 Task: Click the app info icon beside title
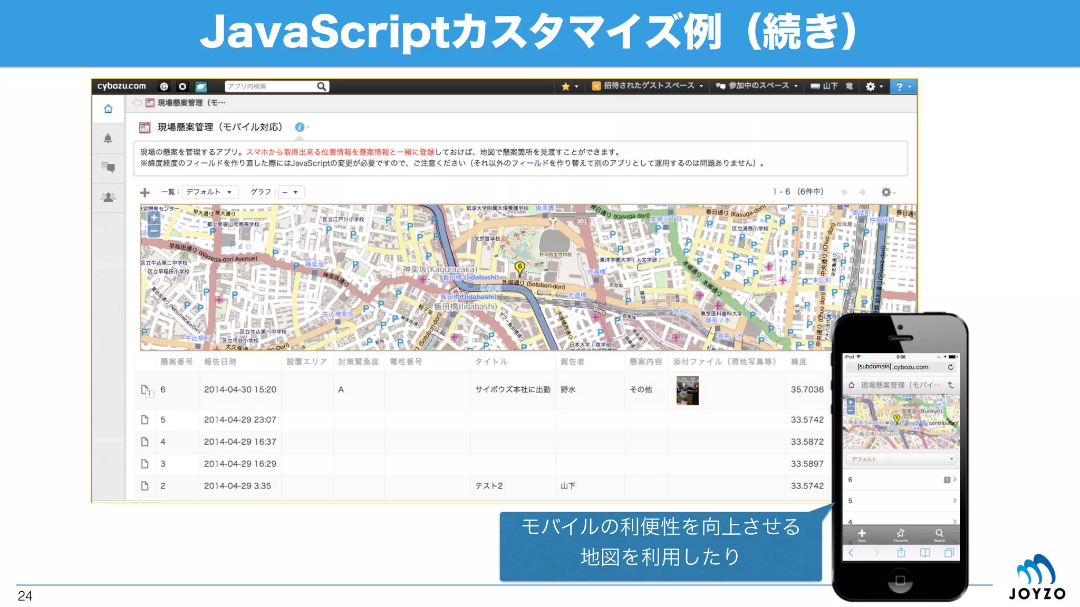point(300,127)
